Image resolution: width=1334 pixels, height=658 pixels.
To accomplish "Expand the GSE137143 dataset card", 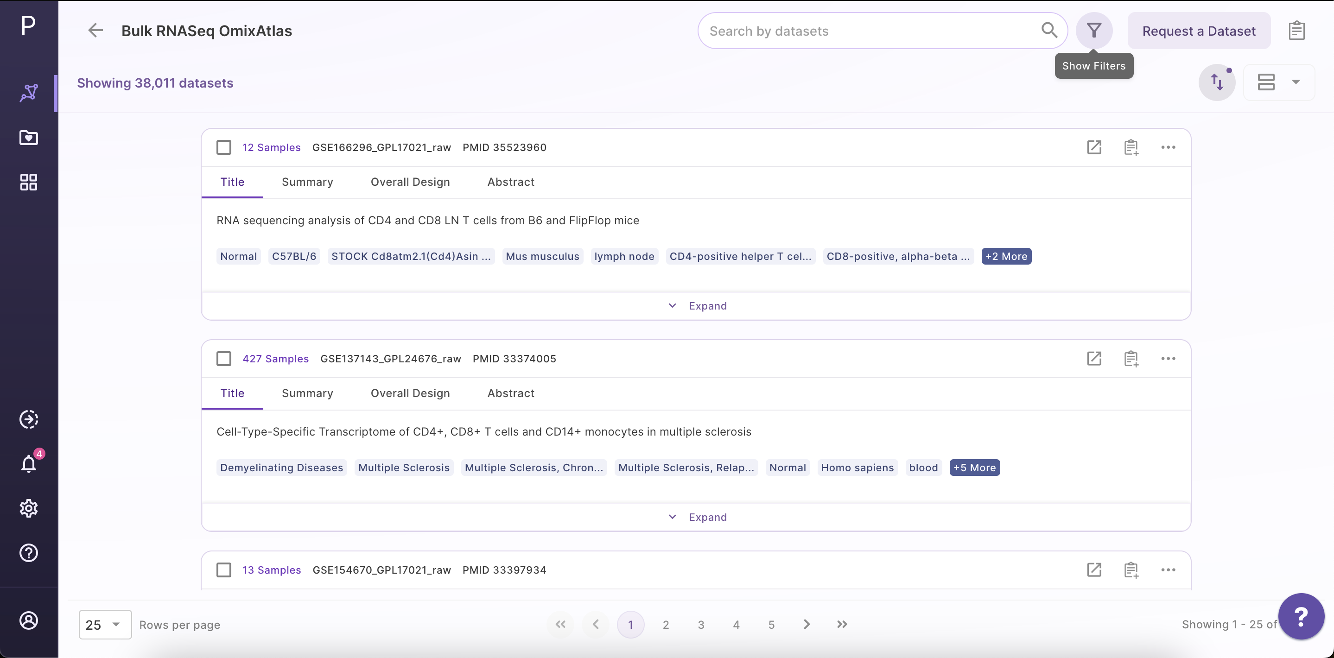I will pos(697,517).
